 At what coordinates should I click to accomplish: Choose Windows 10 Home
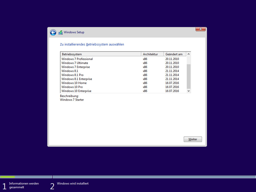coord(123,83)
